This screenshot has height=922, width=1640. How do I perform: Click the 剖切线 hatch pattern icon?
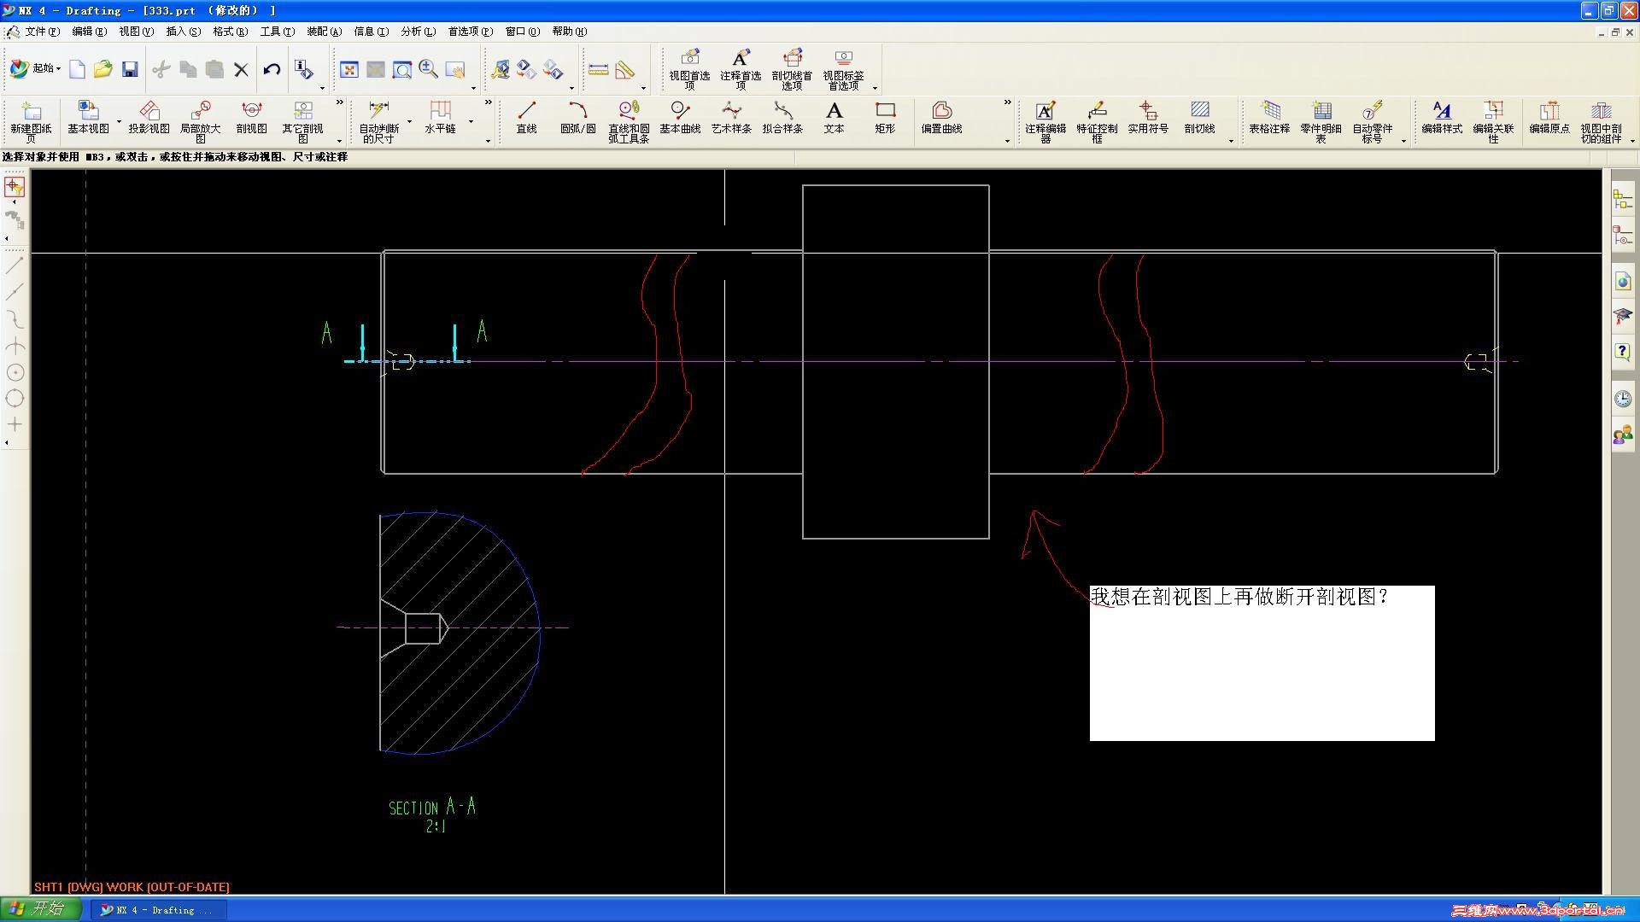[x=1199, y=118]
